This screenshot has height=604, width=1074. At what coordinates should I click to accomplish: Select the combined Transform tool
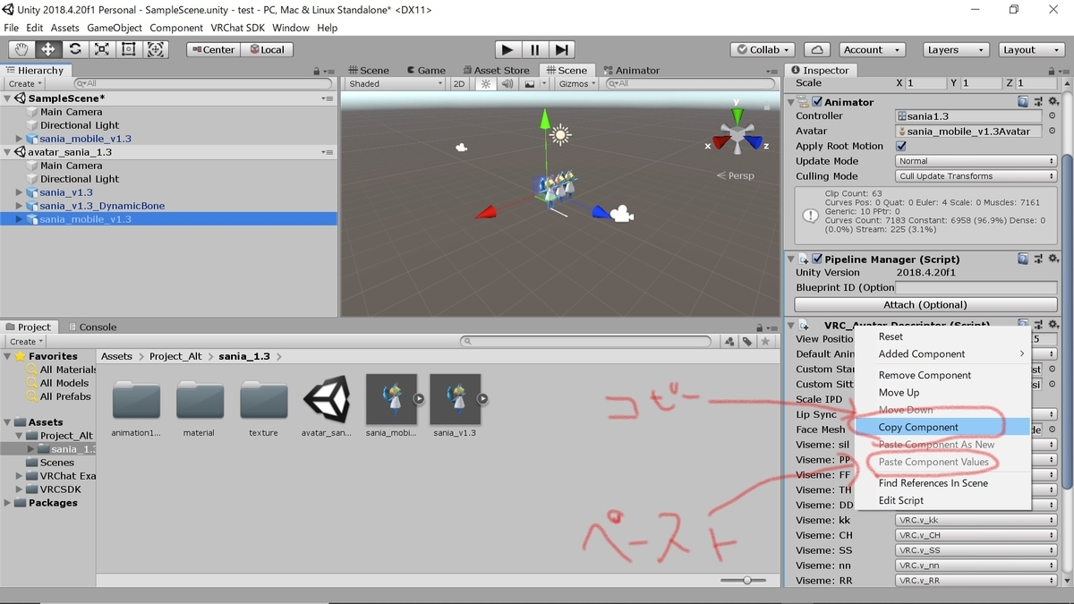point(156,49)
